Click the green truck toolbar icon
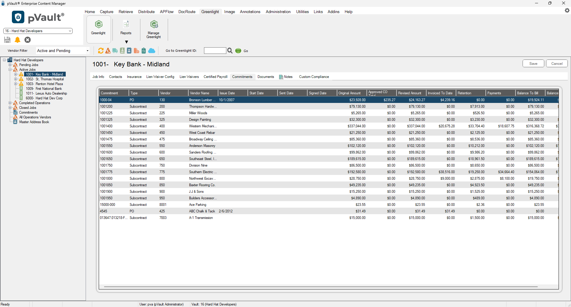 115,51
